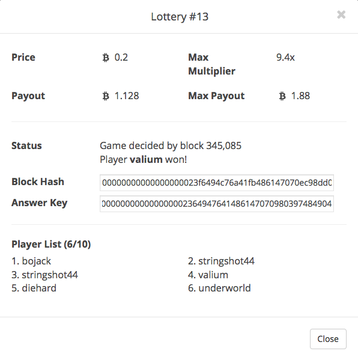
Task: Click the Bitcoin symbol next to Price
Action: 106,58
